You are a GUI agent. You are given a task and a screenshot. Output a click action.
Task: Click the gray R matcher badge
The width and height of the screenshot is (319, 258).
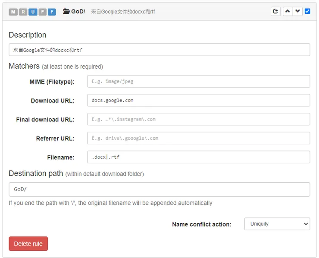23,12
